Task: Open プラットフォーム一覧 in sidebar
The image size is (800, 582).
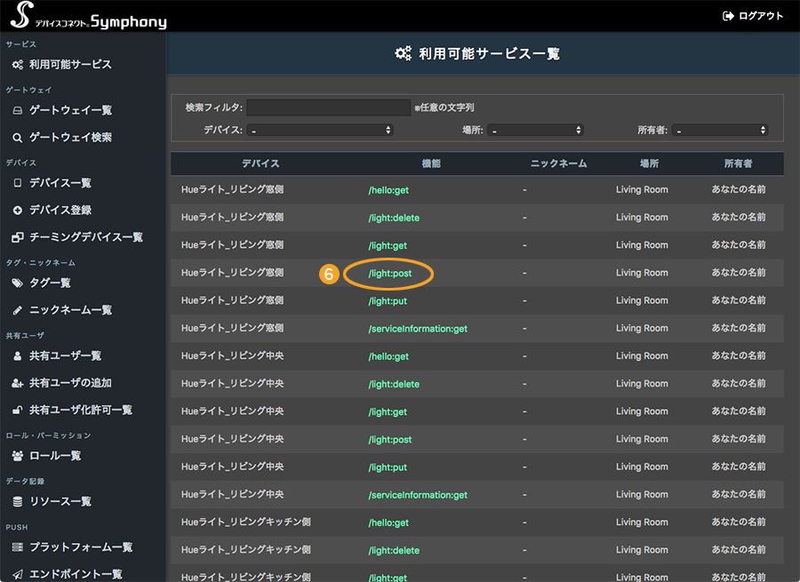Action: 81,547
